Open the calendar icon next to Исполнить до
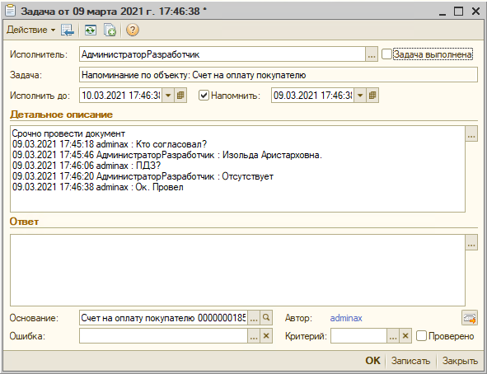 click(x=180, y=96)
